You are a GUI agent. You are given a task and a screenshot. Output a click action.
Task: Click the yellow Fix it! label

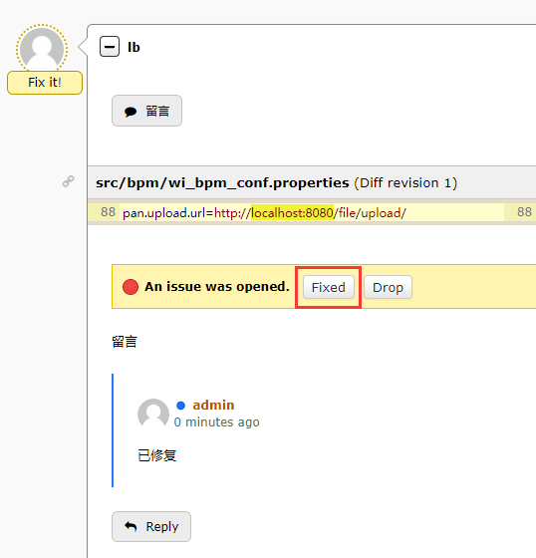click(45, 83)
